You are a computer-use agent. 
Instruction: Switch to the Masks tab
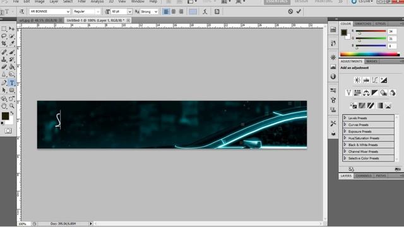(372, 61)
